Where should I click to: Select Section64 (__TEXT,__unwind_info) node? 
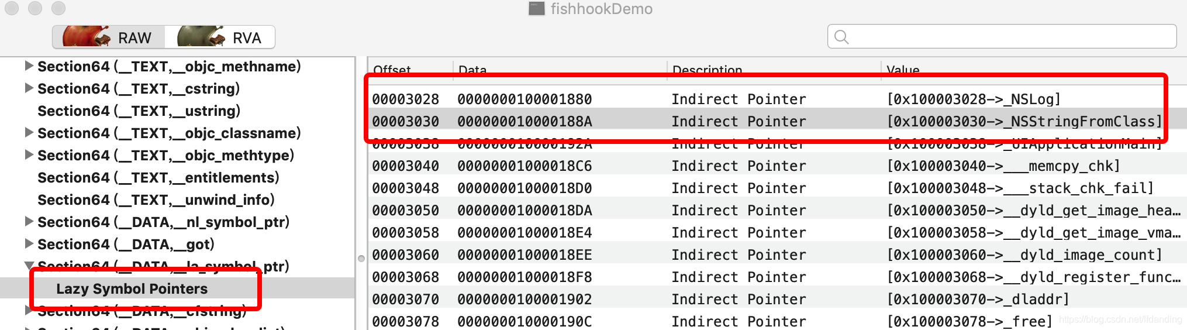click(x=156, y=200)
